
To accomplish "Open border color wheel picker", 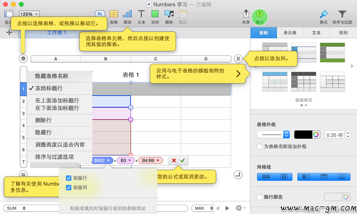I will click(x=316, y=135).
